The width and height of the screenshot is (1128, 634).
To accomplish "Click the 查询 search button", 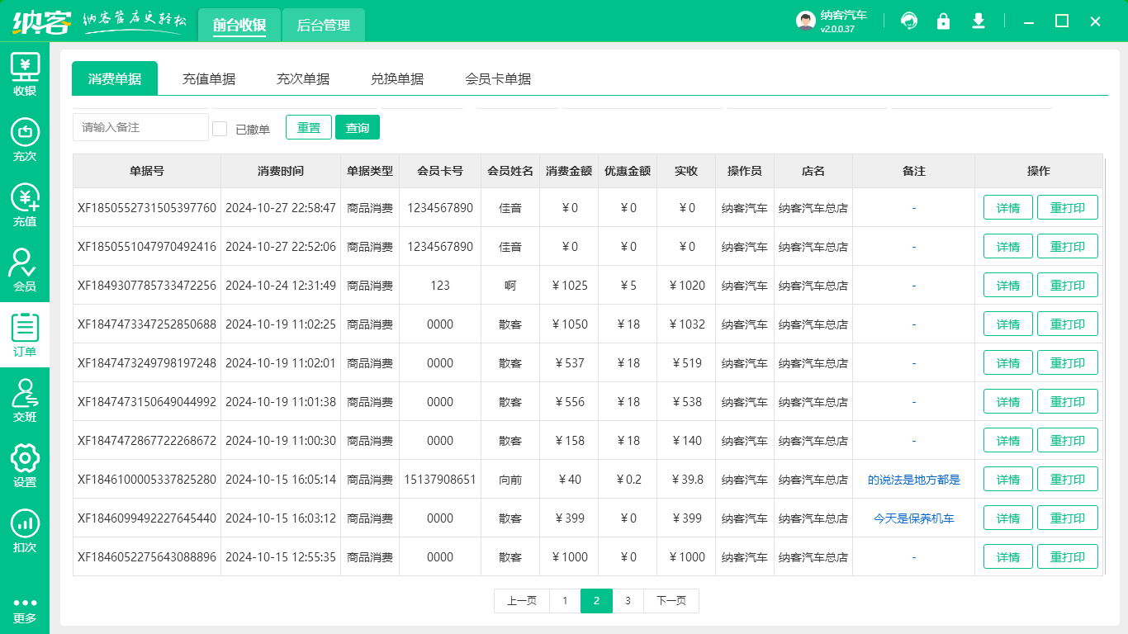I will [x=357, y=128].
